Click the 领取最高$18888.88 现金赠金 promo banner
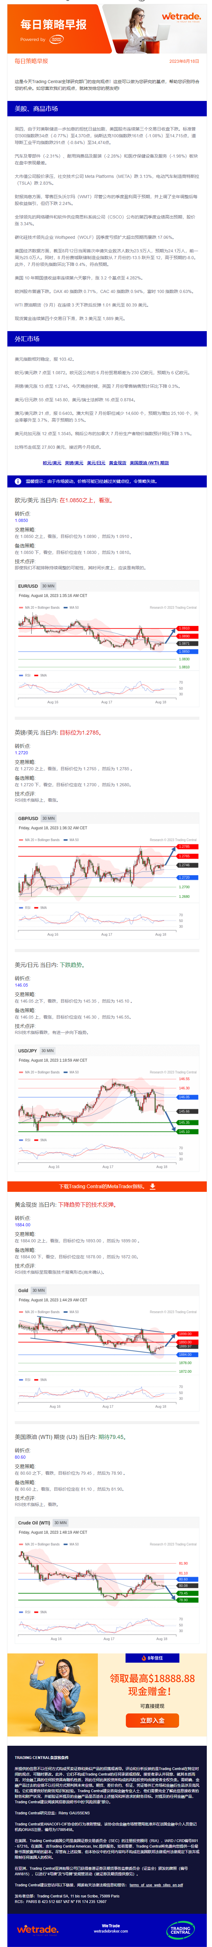Screen dimensions: 212x1947 pyautogui.click(x=107, y=1695)
